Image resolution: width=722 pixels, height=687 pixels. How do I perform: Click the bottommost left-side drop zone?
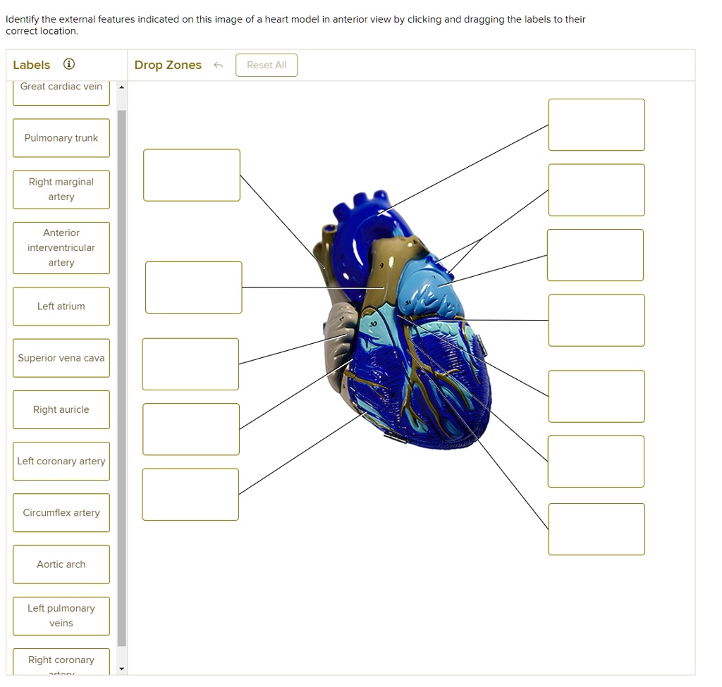190,494
